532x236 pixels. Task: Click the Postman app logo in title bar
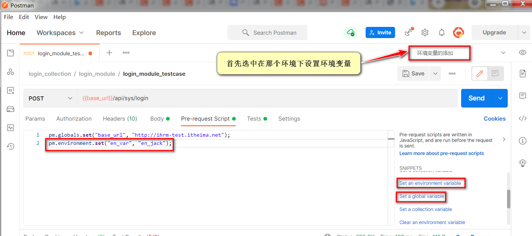click(5, 5)
